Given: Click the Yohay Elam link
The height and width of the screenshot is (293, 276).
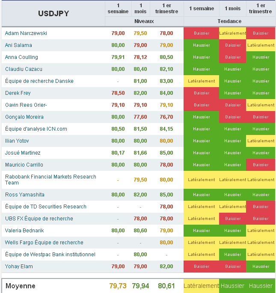Looking at the screenshot, I should pyautogui.click(x=19, y=267).
